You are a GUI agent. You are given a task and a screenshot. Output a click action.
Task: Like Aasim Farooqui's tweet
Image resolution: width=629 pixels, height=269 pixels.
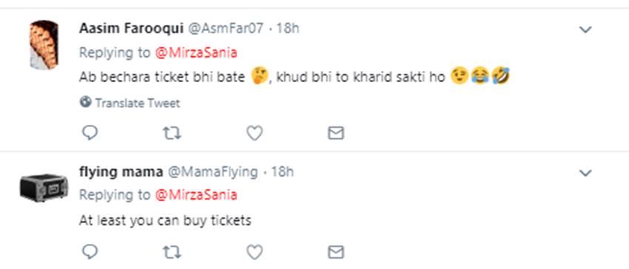click(x=255, y=133)
